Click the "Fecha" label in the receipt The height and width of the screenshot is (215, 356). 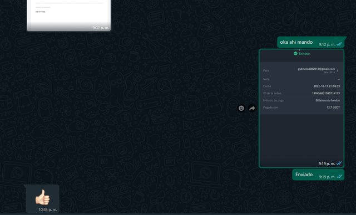267,86
